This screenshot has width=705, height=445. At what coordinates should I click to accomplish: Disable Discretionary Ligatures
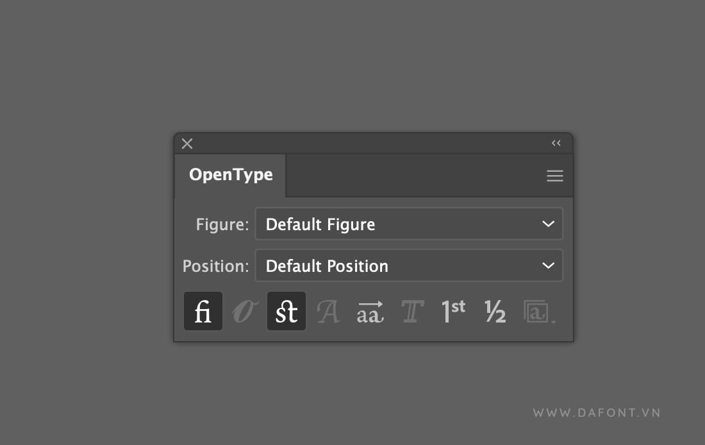pos(244,311)
